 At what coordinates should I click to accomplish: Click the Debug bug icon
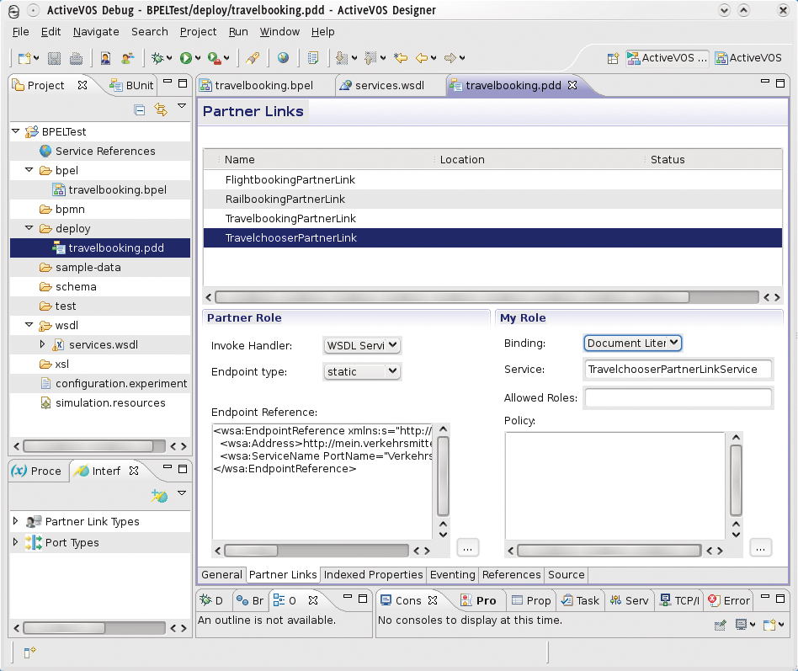tap(157, 58)
